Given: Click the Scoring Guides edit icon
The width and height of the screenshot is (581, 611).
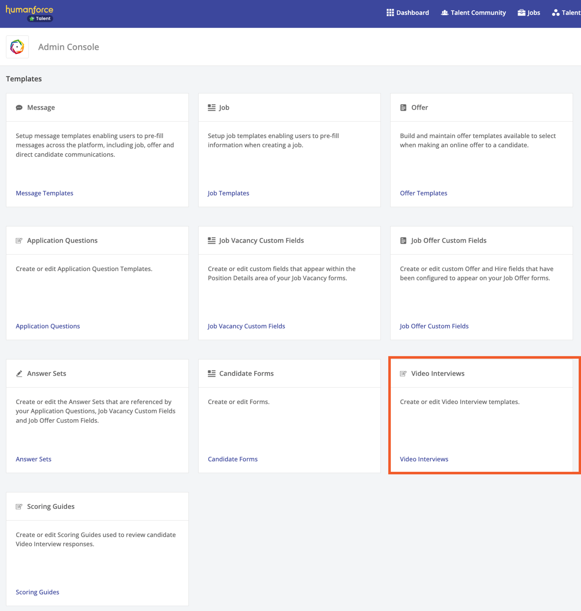Looking at the screenshot, I should pyautogui.click(x=19, y=507).
